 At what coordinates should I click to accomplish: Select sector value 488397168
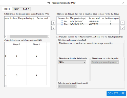click(x=94, y=24)
